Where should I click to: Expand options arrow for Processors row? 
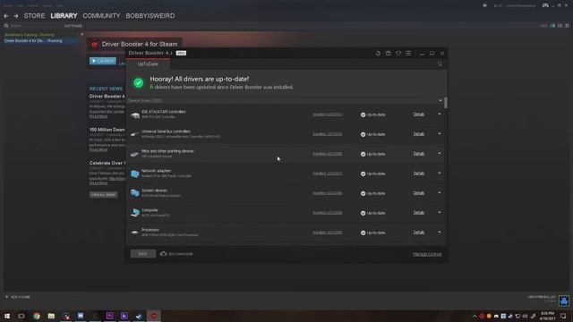pyautogui.click(x=440, y=233)
